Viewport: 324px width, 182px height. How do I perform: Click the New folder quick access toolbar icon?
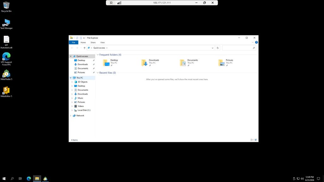click(x=81, y=38)
